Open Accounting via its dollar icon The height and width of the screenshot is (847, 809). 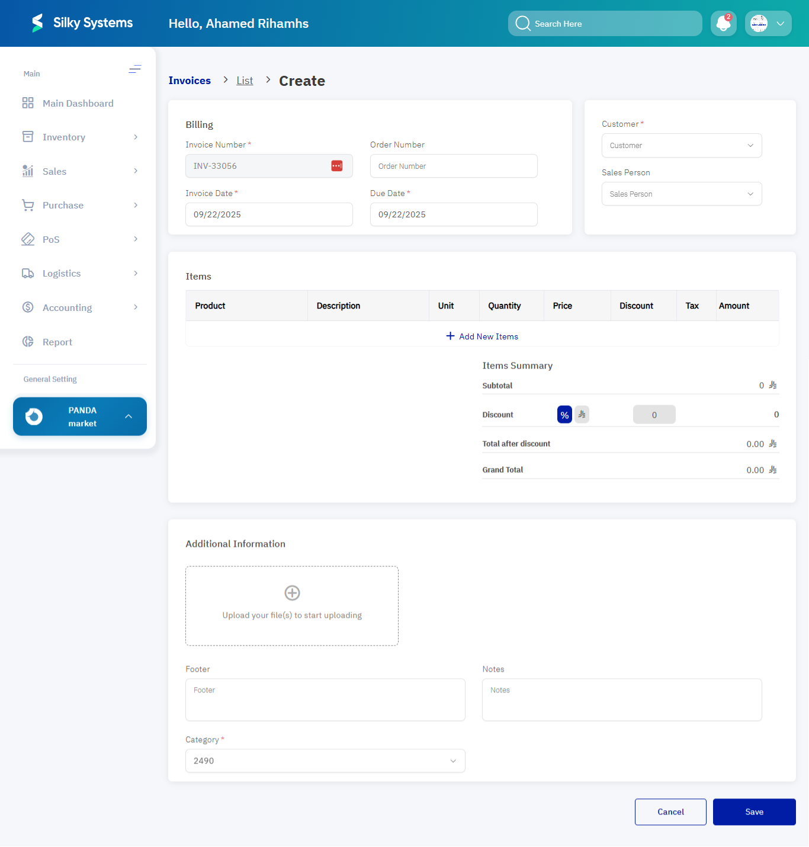(27, 307)
